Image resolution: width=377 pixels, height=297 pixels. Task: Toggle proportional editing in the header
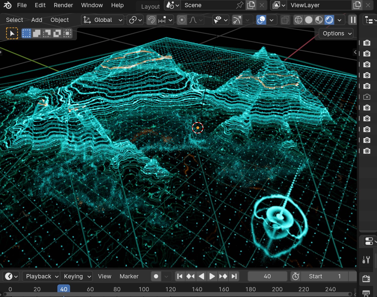pos(182,20)
